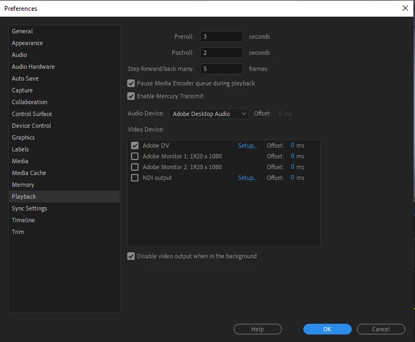
Task: Click the Help button
Action: point(258,329)
